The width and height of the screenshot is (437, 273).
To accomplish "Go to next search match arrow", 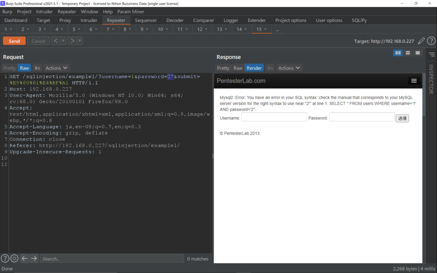I will click(34, 258).
